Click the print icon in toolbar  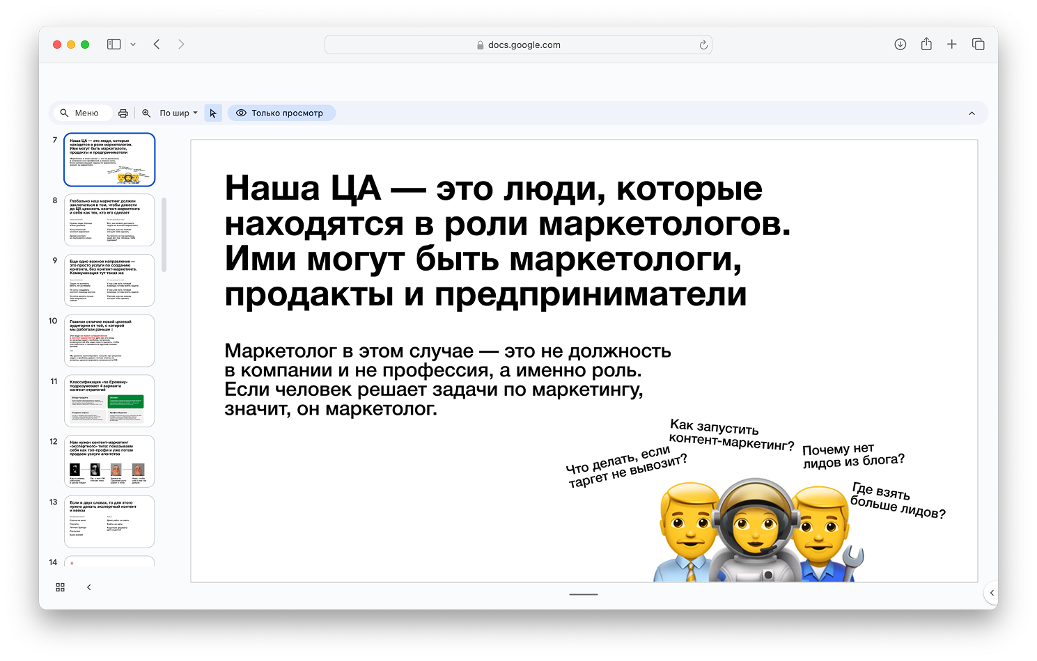123,113
